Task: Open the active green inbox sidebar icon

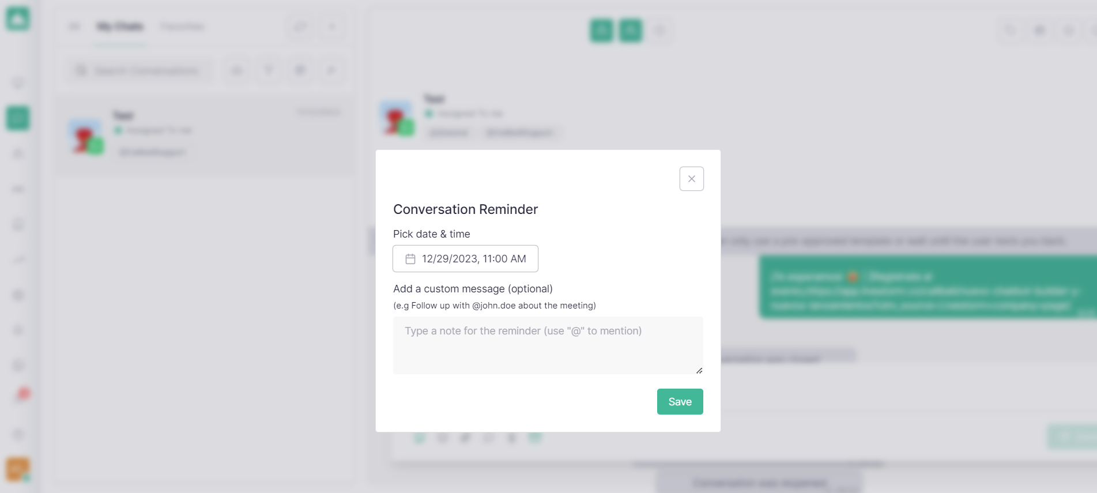Action: click(18, 118)
